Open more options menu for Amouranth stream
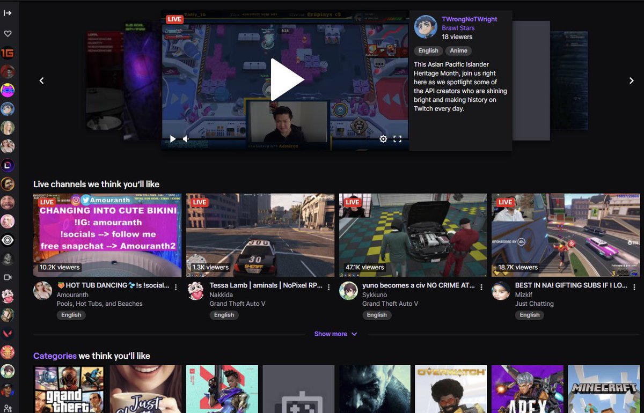Viewport: 644px width, 413px height. pyautogui.click(x=175, y=287)
